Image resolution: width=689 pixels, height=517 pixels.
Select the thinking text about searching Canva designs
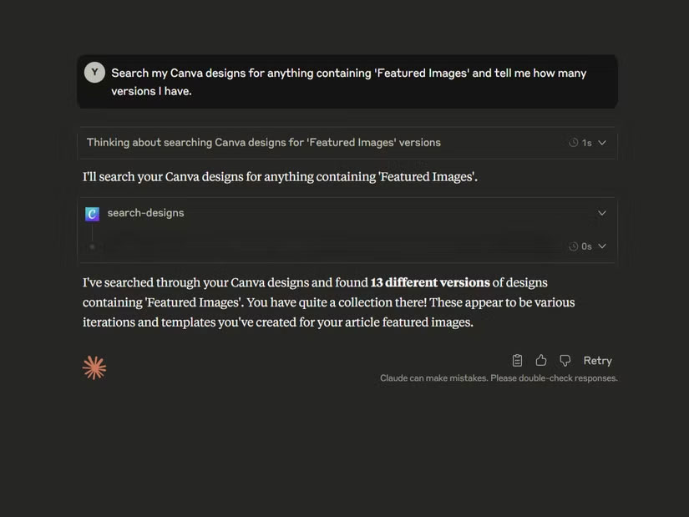pos(264,142)
